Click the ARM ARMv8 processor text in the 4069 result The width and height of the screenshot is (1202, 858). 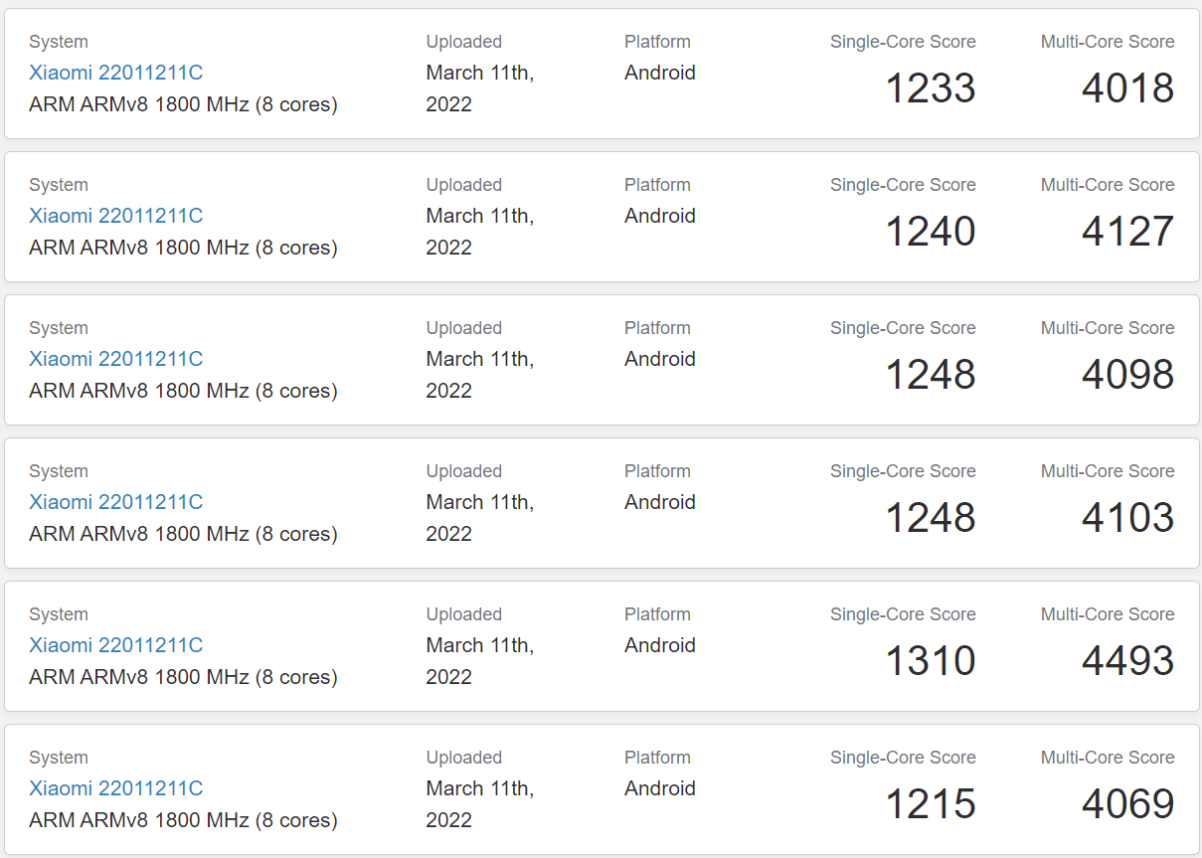point(183,820)
